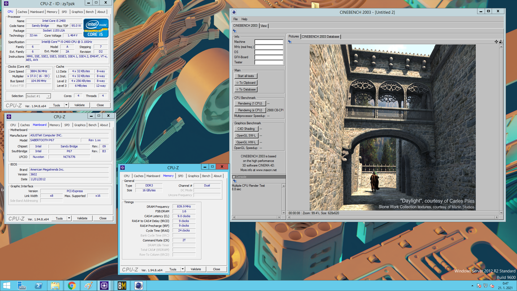Run Rendering (x CPU) benchmark
Viewport: 517px width, 291px height.
coord(250,110)
